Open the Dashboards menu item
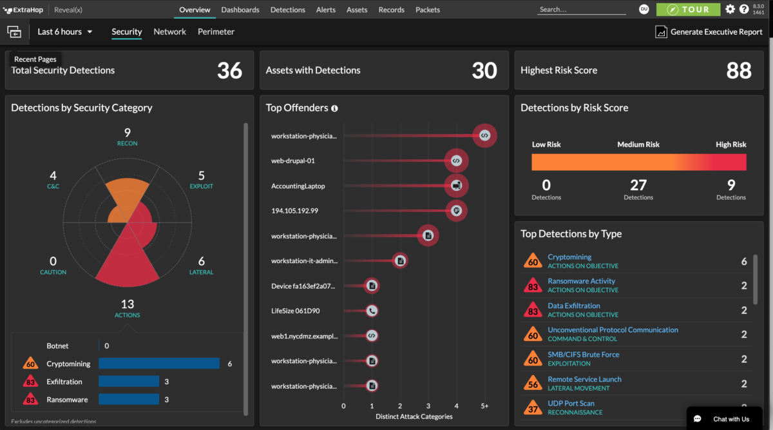Image resolution: width=773 pixels, height=430 pixels. pos(240,9)
